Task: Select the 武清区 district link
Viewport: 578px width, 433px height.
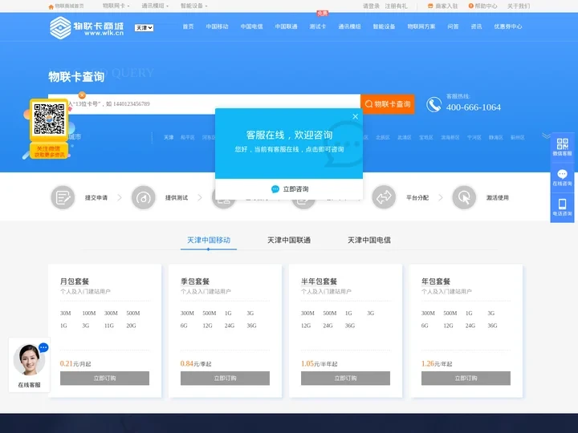Action: tap(405, 138)
